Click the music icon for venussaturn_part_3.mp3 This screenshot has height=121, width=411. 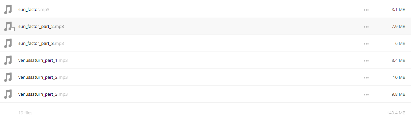click(8, 94)
